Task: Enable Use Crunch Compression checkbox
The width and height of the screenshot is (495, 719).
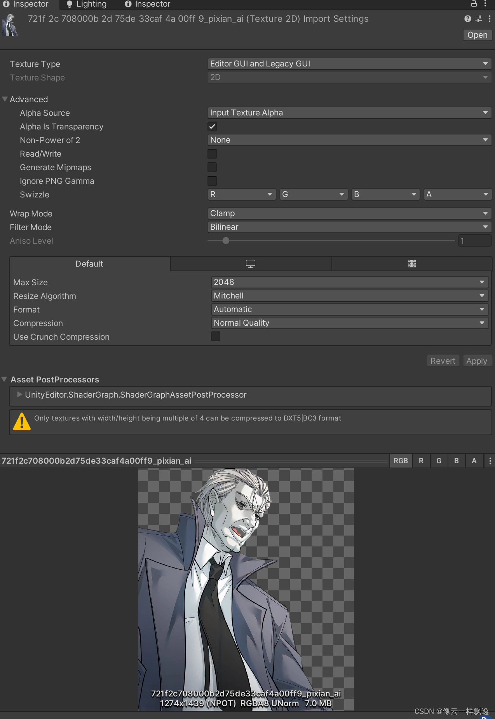Action: point(216,336)
